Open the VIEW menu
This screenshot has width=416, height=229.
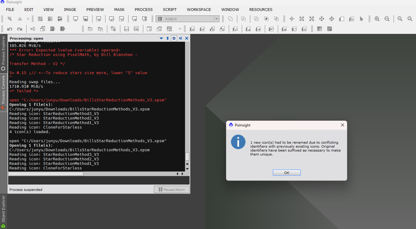pyautogui.click(x=48, y=9)
